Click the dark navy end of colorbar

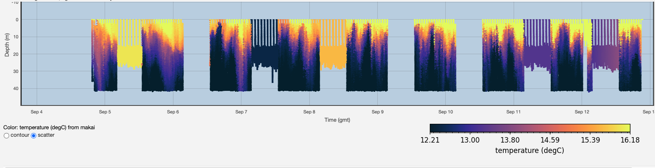click(x=434, y=128)
